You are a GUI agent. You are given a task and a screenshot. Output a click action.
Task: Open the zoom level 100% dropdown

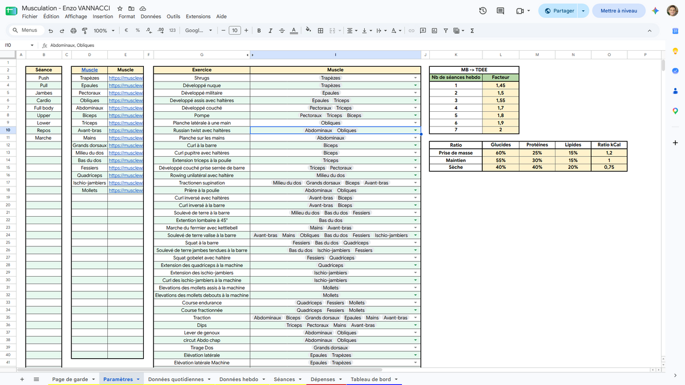point(104,31)
